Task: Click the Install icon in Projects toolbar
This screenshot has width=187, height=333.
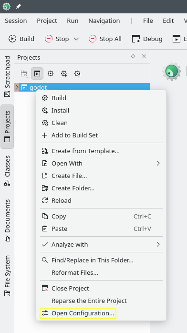Action: click(64, 73)
